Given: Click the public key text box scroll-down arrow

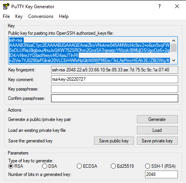Looking at the screenshot, I should click(x=174, y=60).
